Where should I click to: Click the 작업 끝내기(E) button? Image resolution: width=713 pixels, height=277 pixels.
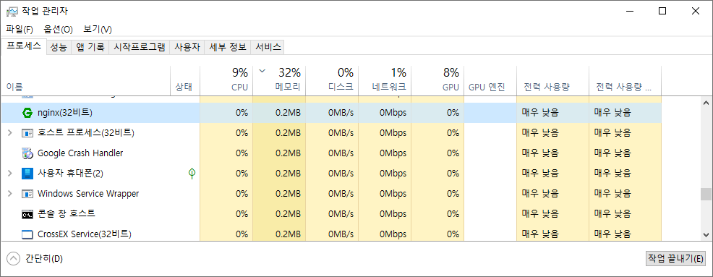tap(676, 258)
